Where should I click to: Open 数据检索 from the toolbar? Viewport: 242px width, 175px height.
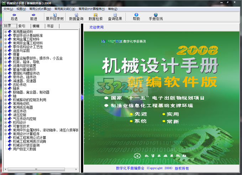coord(95,17)
